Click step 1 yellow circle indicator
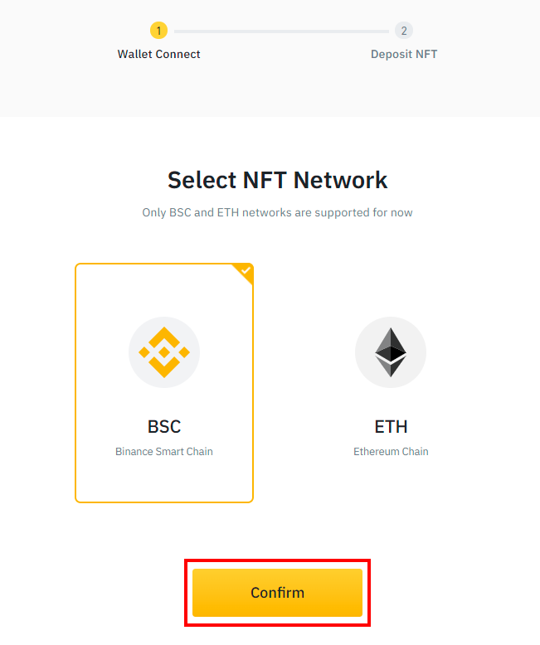540x645 pixels. pyautogui.click(x=158, y=31)
